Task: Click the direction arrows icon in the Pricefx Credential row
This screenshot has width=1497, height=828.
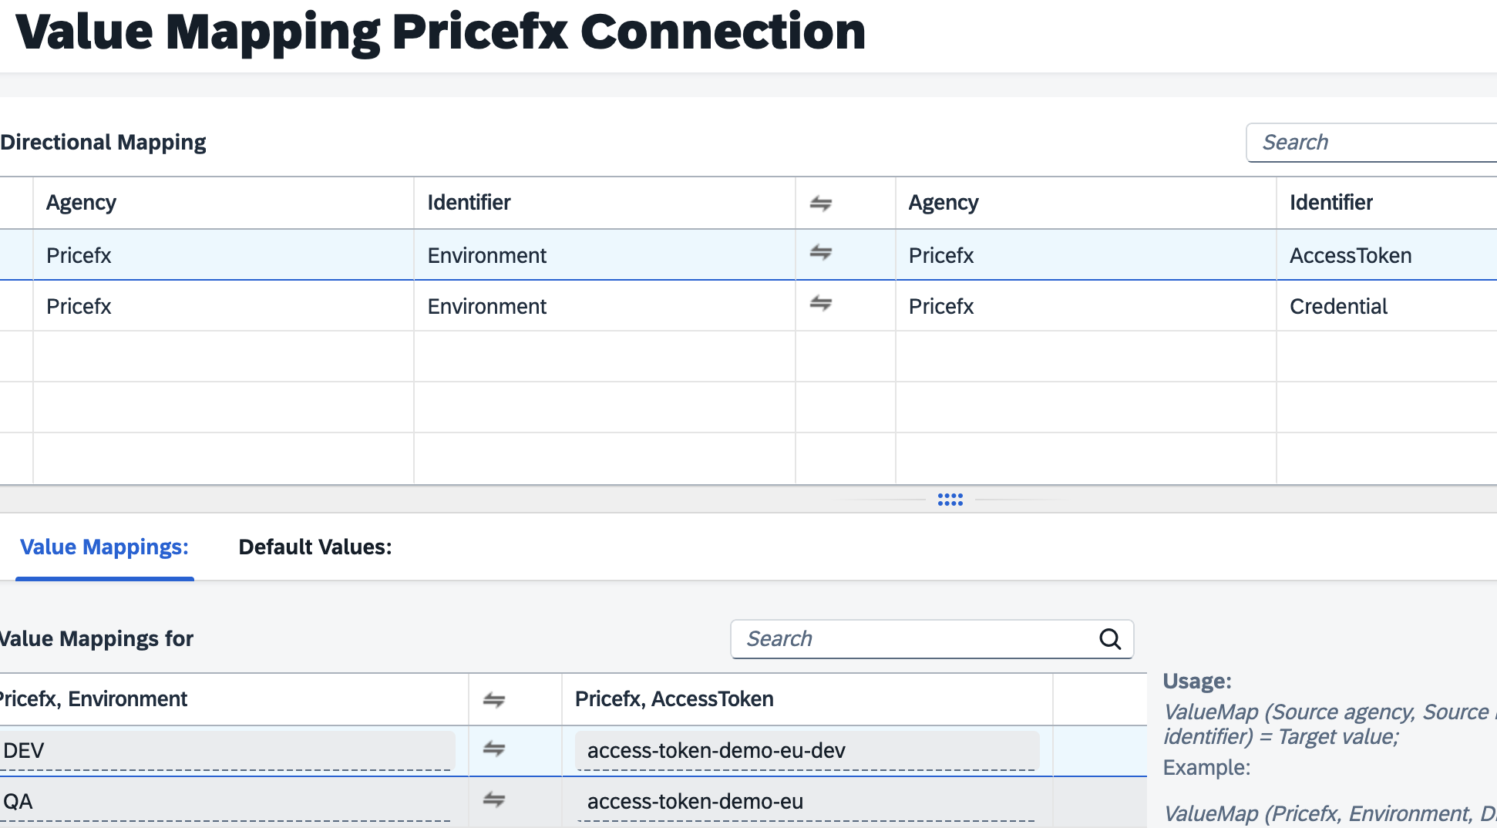Action: [x=820, y=304]
